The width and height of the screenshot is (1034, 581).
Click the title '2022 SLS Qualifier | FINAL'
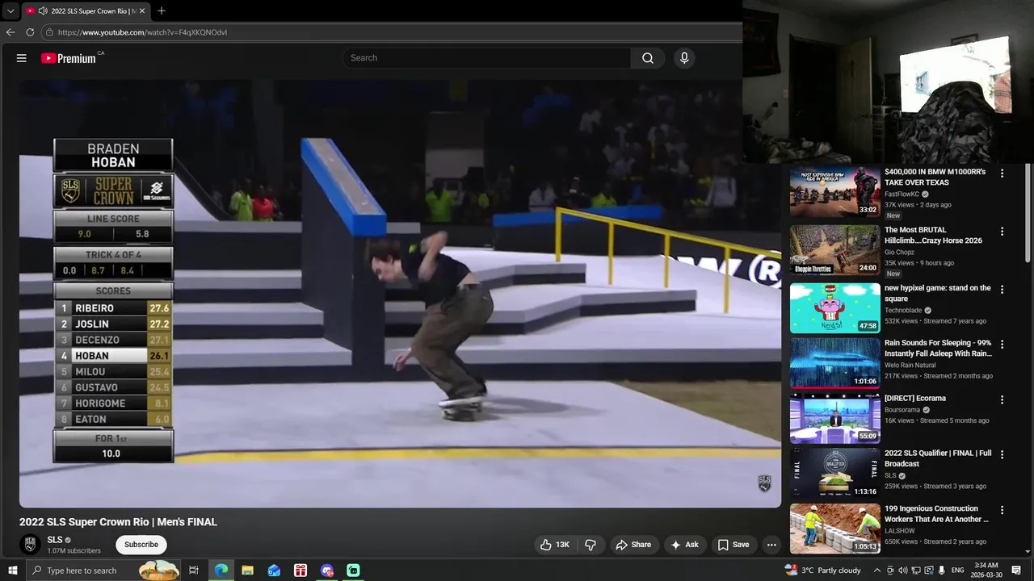tap(938, 458)
